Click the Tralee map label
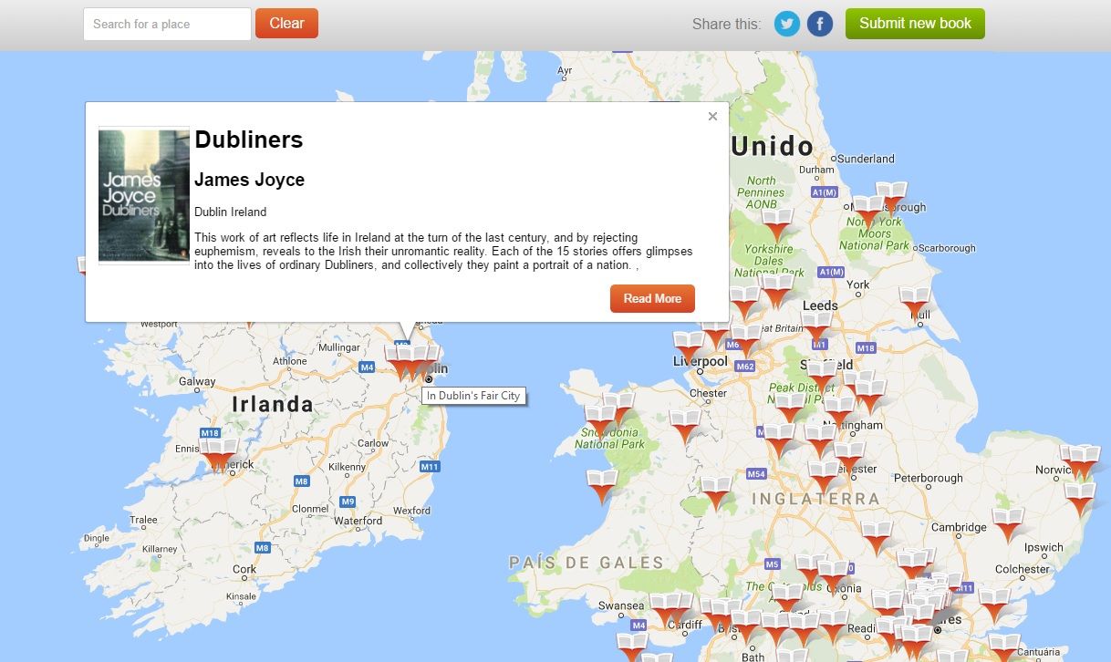 pos(143,520)
